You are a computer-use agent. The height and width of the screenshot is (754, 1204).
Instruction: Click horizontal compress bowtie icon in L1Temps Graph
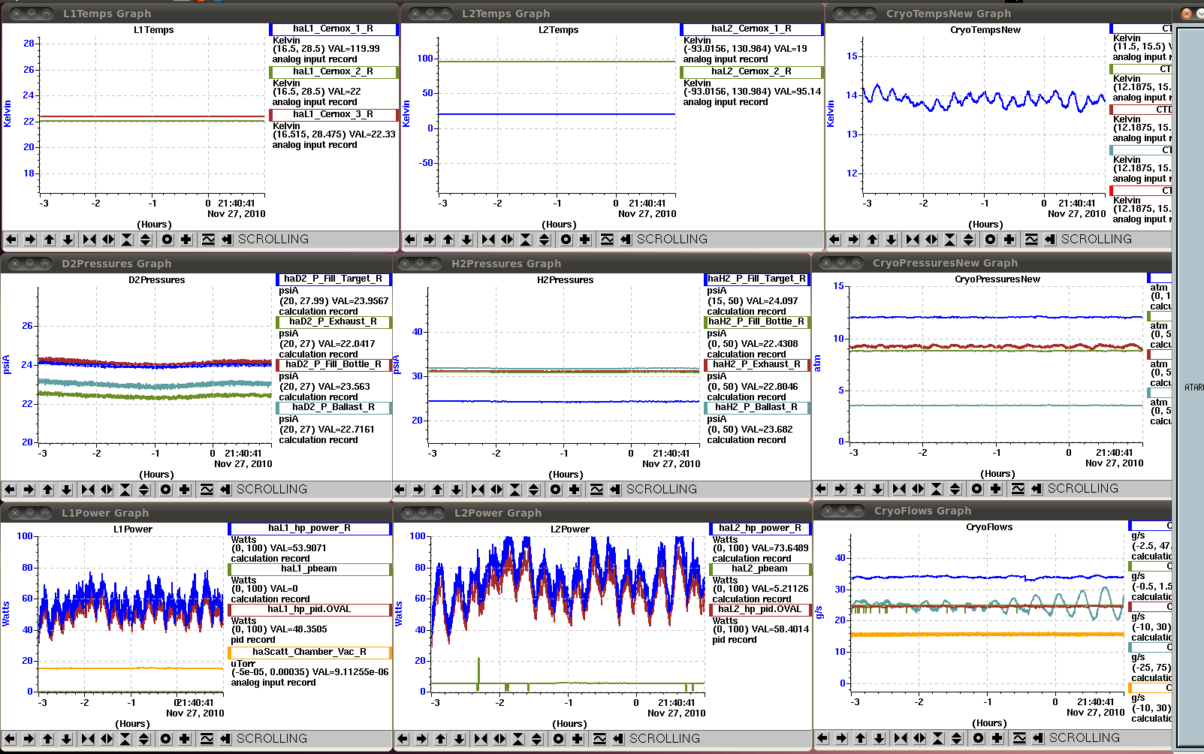tap(89, 240)
